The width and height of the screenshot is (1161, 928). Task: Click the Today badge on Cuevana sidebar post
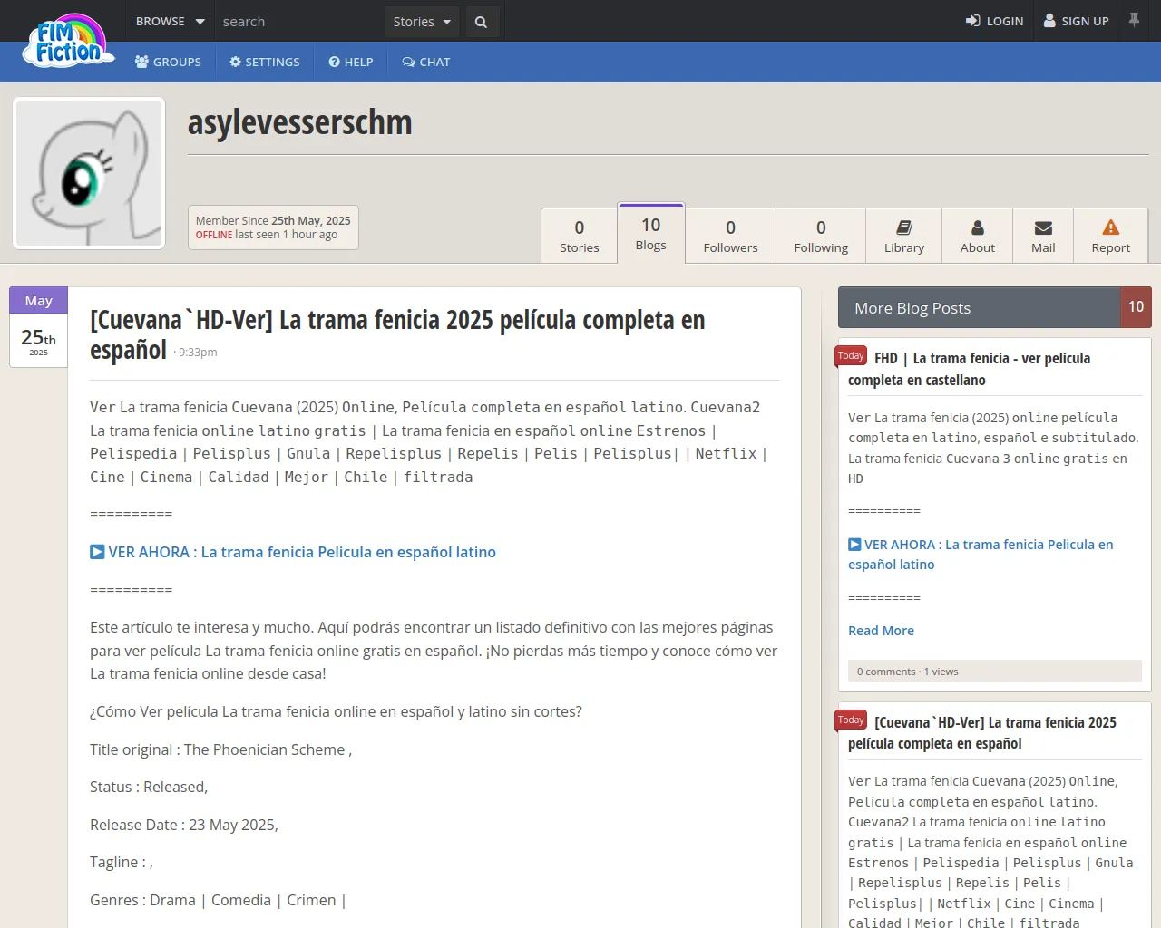point(851,720)
